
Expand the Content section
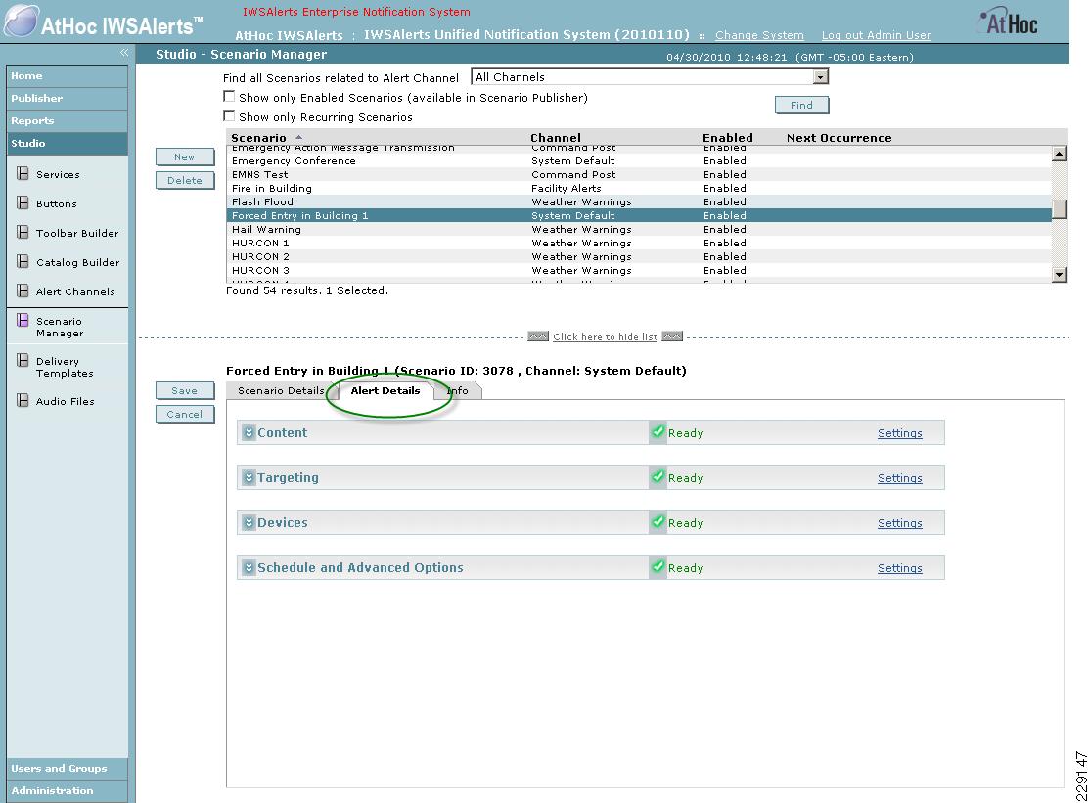point(249,432)
